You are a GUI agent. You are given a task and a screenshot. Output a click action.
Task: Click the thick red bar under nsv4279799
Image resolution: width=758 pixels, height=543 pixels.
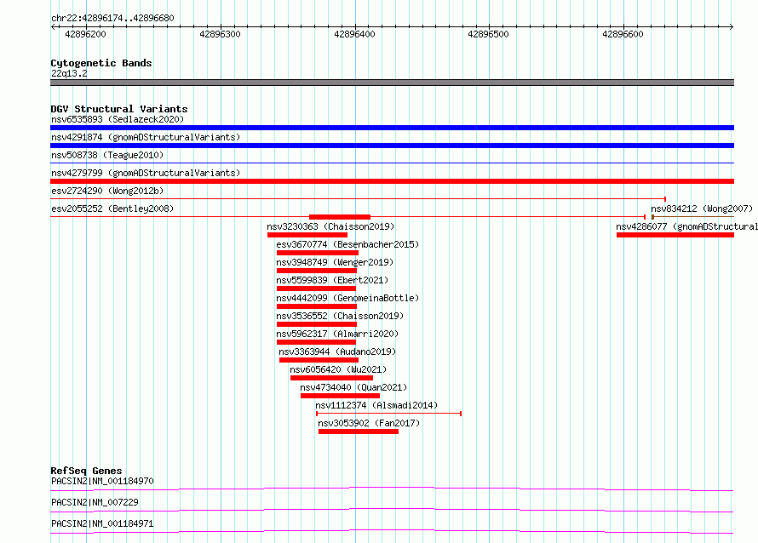tap(392, 181)
